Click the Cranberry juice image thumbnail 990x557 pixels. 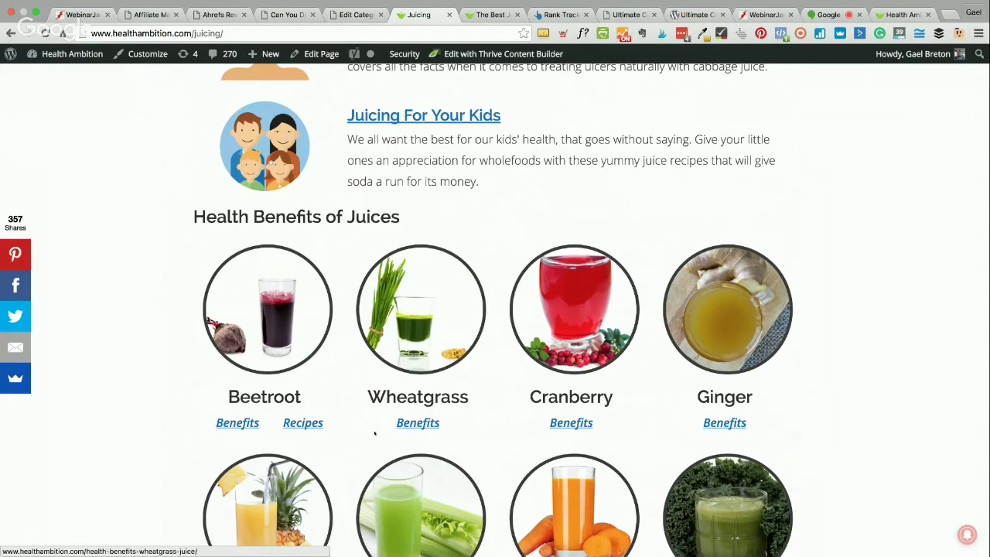point(574,309)
